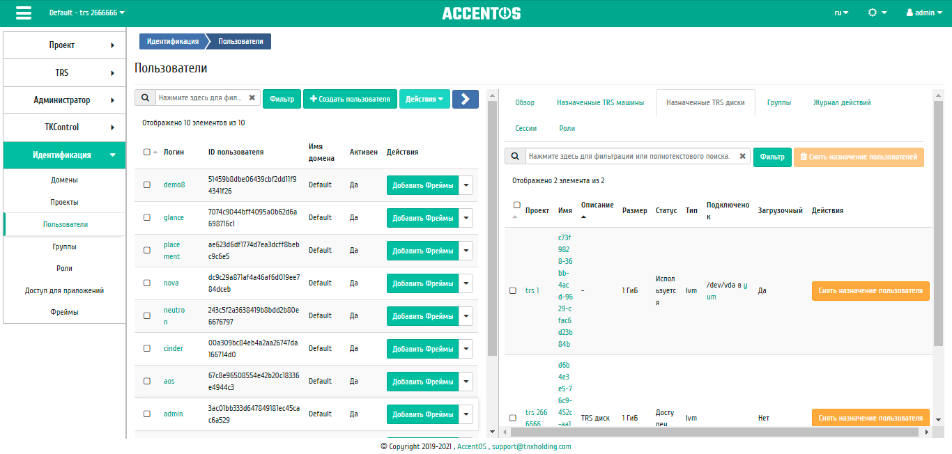Clear TRS disks search with X icon
The height and width of the screenshot is (454, 952).
(743, 157)
